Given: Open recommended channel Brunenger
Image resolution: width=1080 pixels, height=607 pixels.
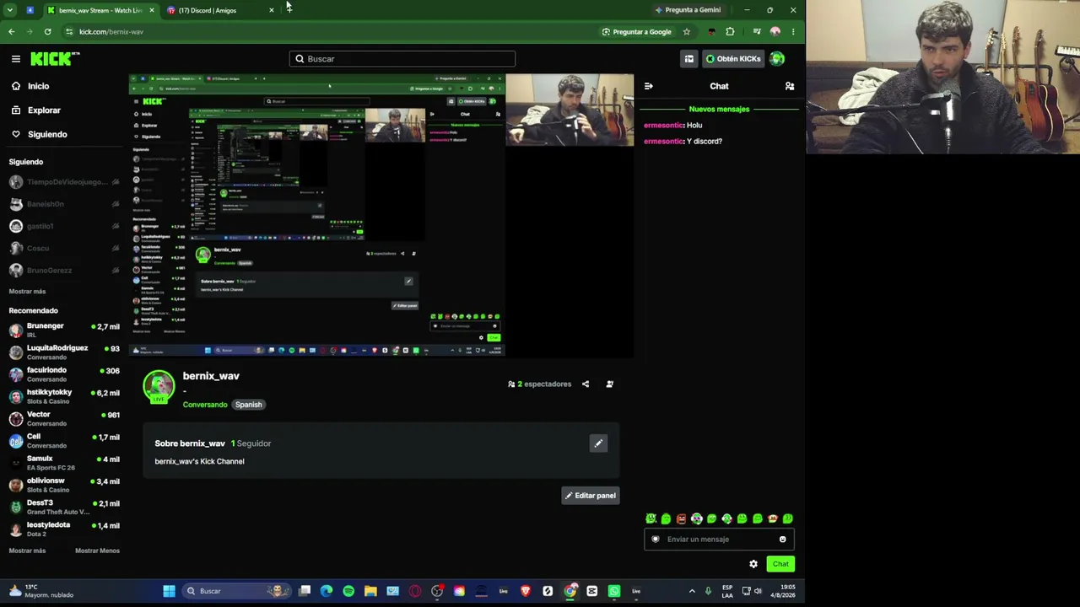Looking at the screenshot, I should pyautogui.click(x=64, y=330).
